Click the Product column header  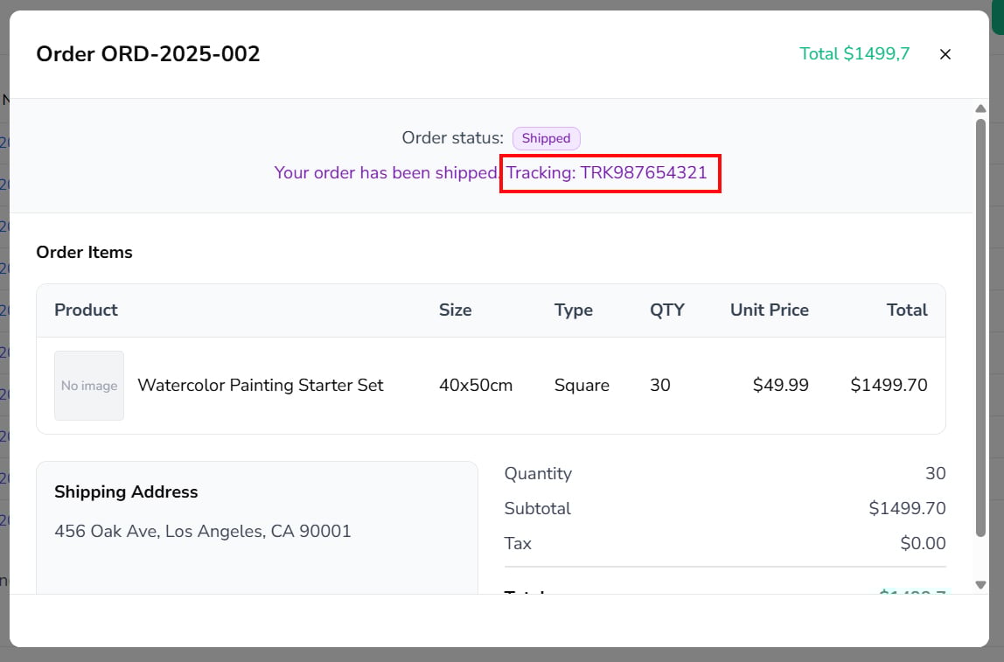(x=86, y=310)
